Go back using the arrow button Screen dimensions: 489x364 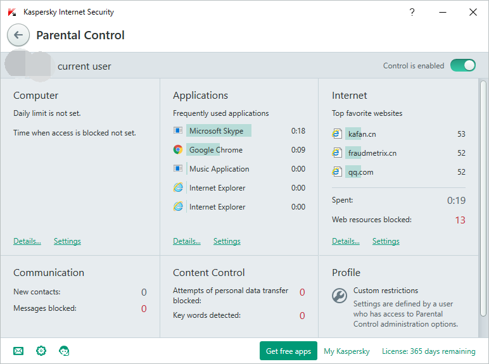tap(18, 35)
